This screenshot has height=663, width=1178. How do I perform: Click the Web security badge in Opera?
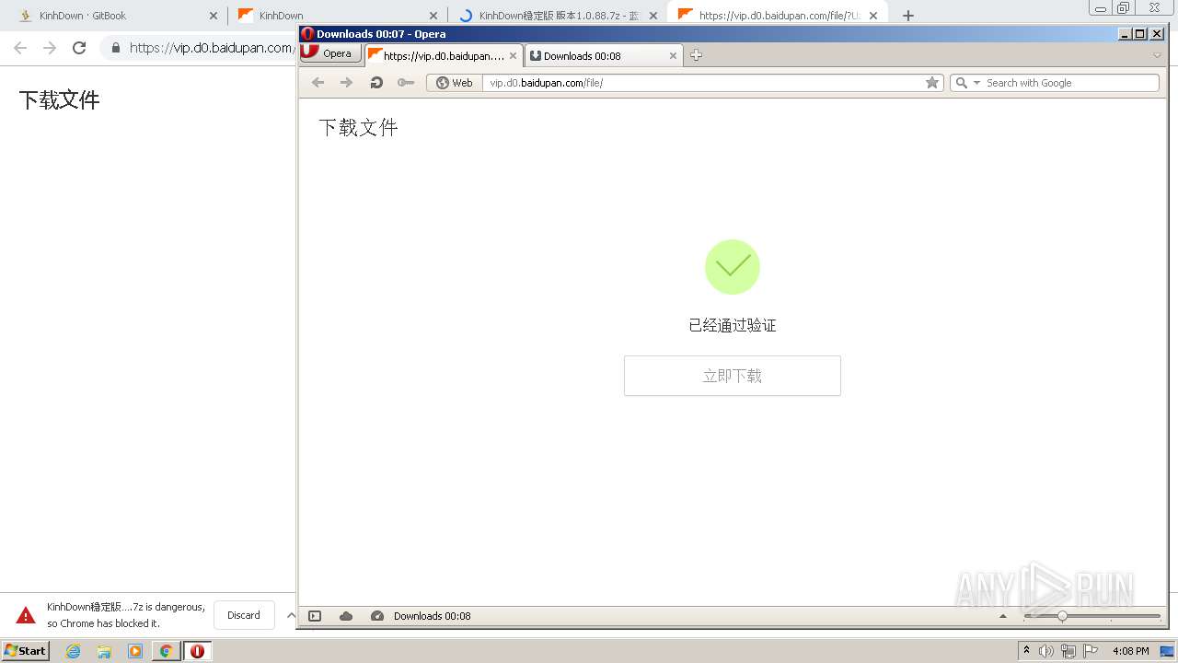pos(455,83)
